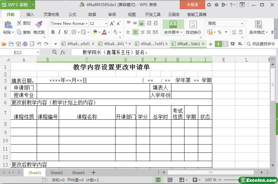The height and width of the screenshot is (184, 278).
Task: Open the font size dropdown
Action: [106, 24]
